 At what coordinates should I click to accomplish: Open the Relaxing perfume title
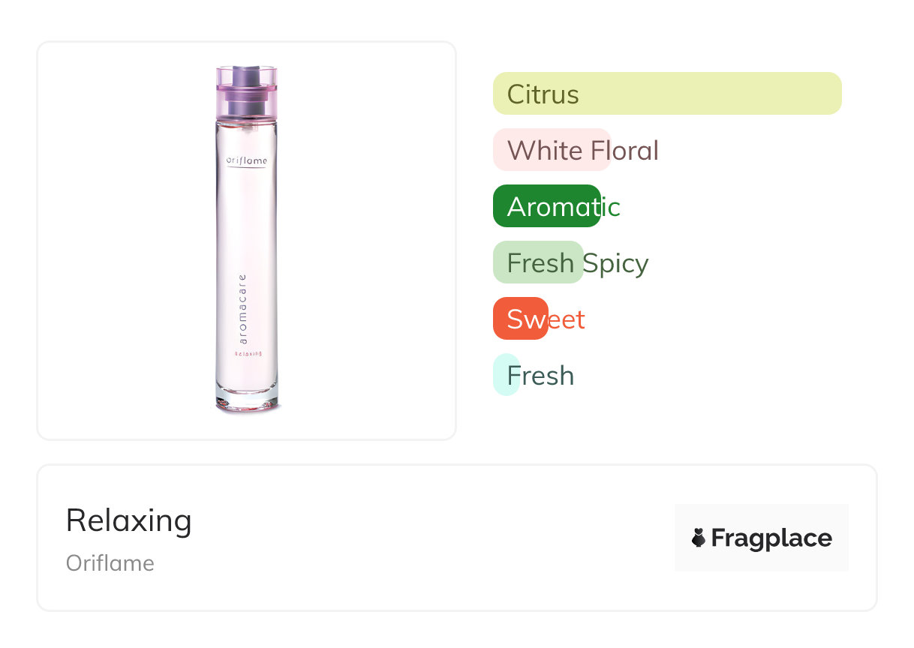pyautogui.click(x=129, y=520)
